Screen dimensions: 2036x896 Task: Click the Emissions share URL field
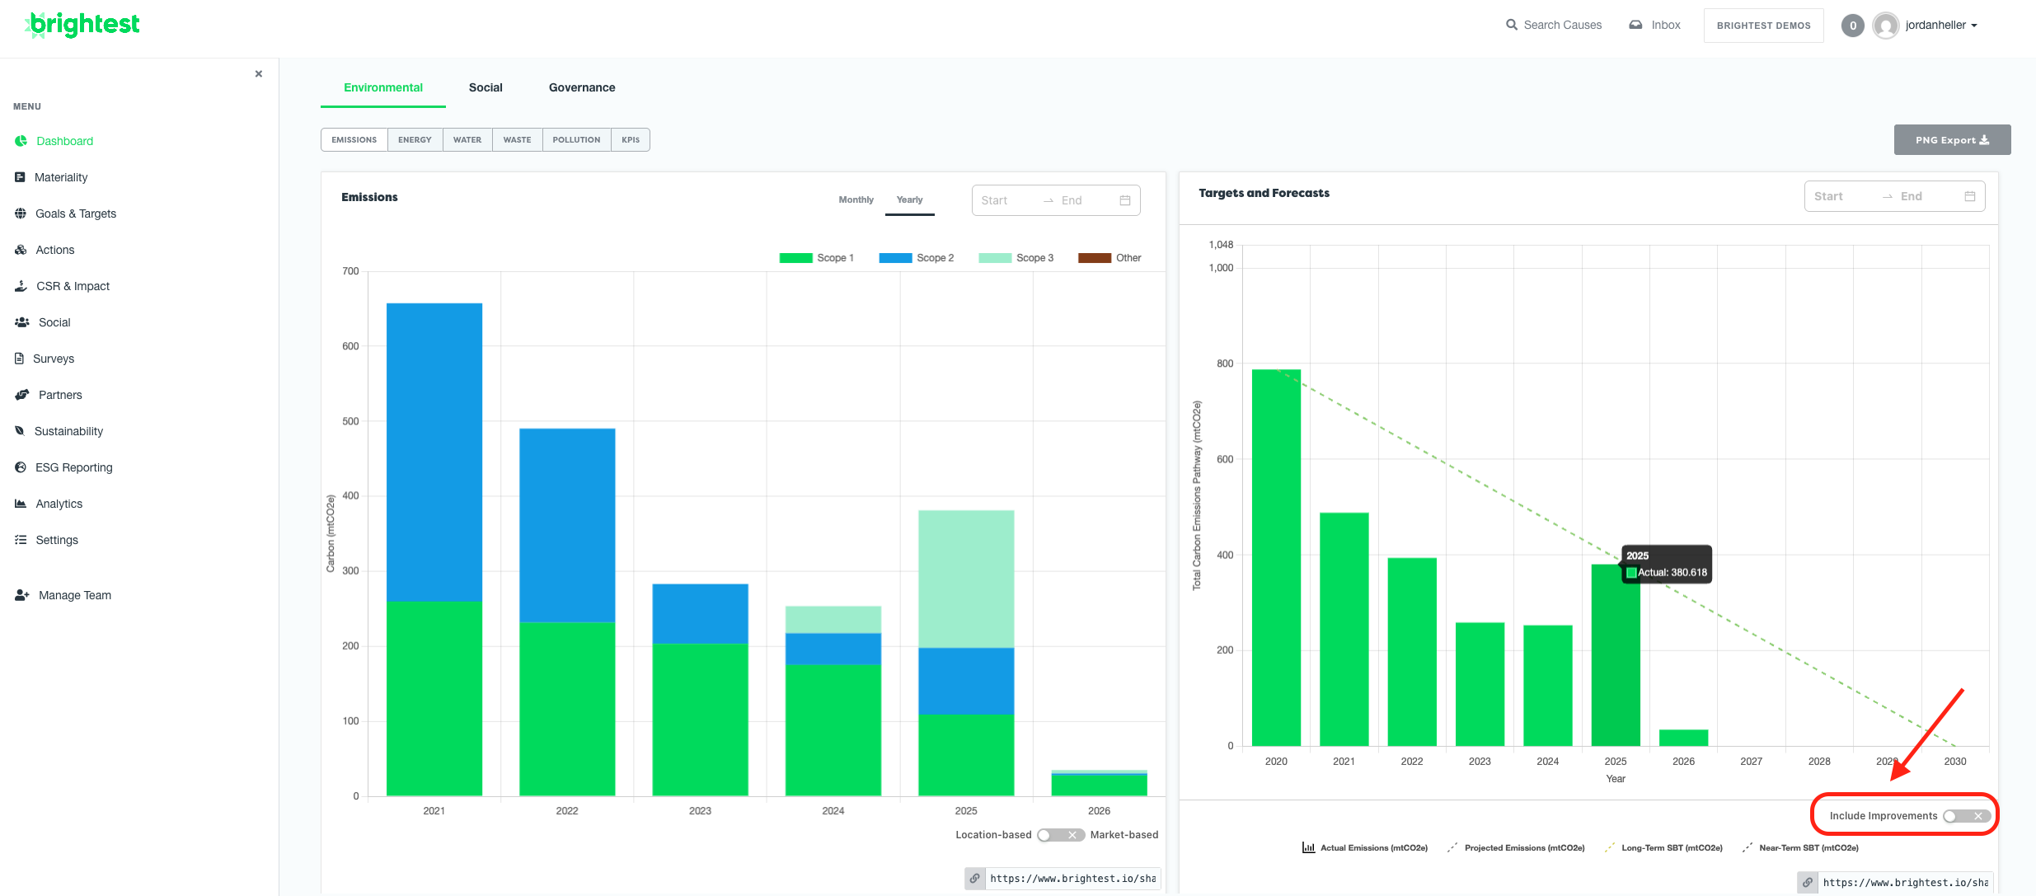click(1072, 879)
